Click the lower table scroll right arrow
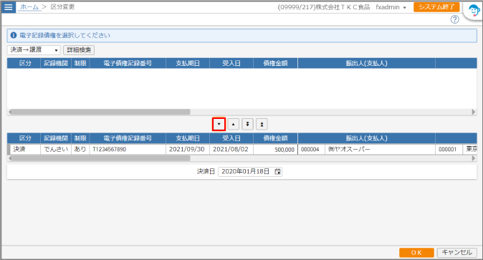Viewport: 483px width, 260px height. (x=474, y=158)
